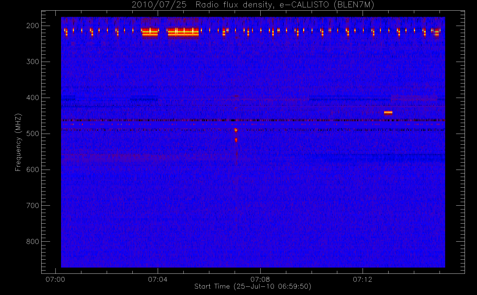Click the long bright emission band between 07:04 and 07:06
Image resolution: width=477 pixels, height=295 pixels.
(x=183, y=32)
